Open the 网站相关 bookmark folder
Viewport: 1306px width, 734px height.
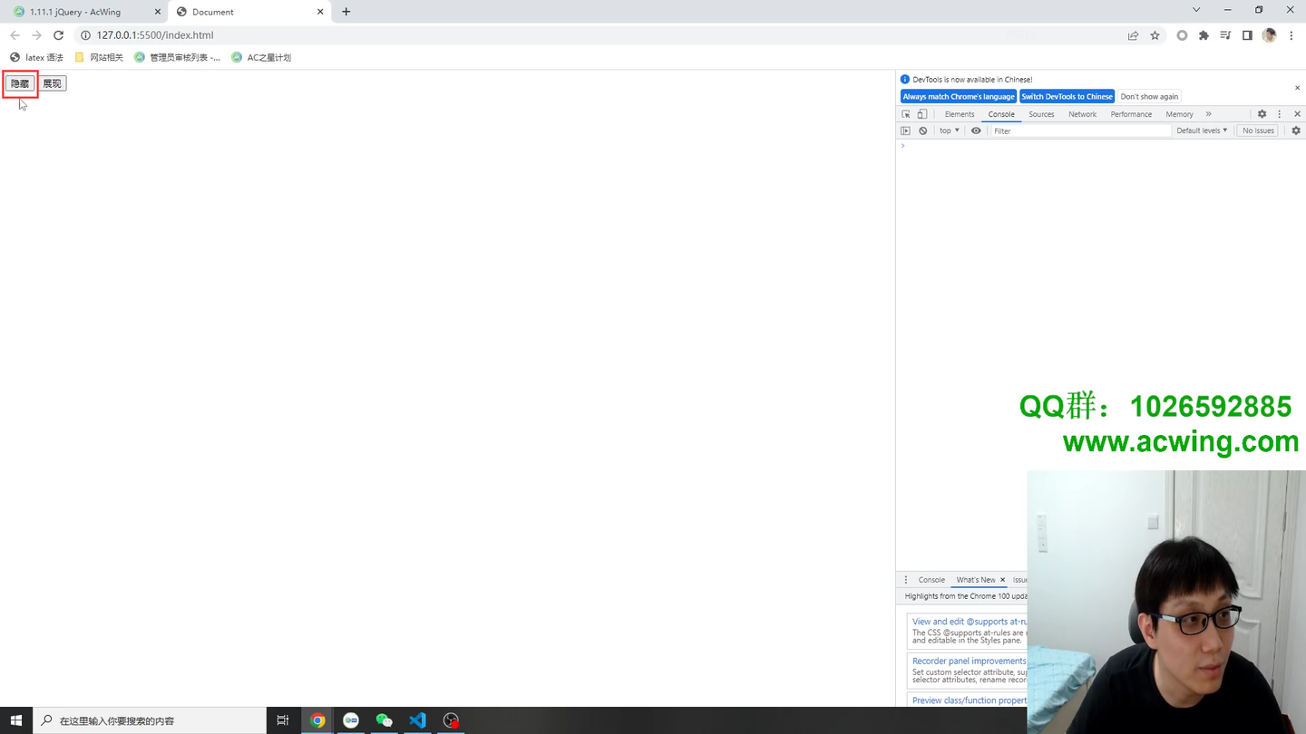coord(99,57)
